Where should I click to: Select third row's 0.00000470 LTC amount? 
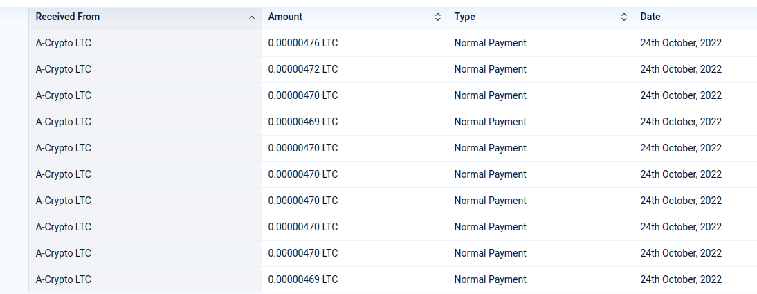point(302,95)
